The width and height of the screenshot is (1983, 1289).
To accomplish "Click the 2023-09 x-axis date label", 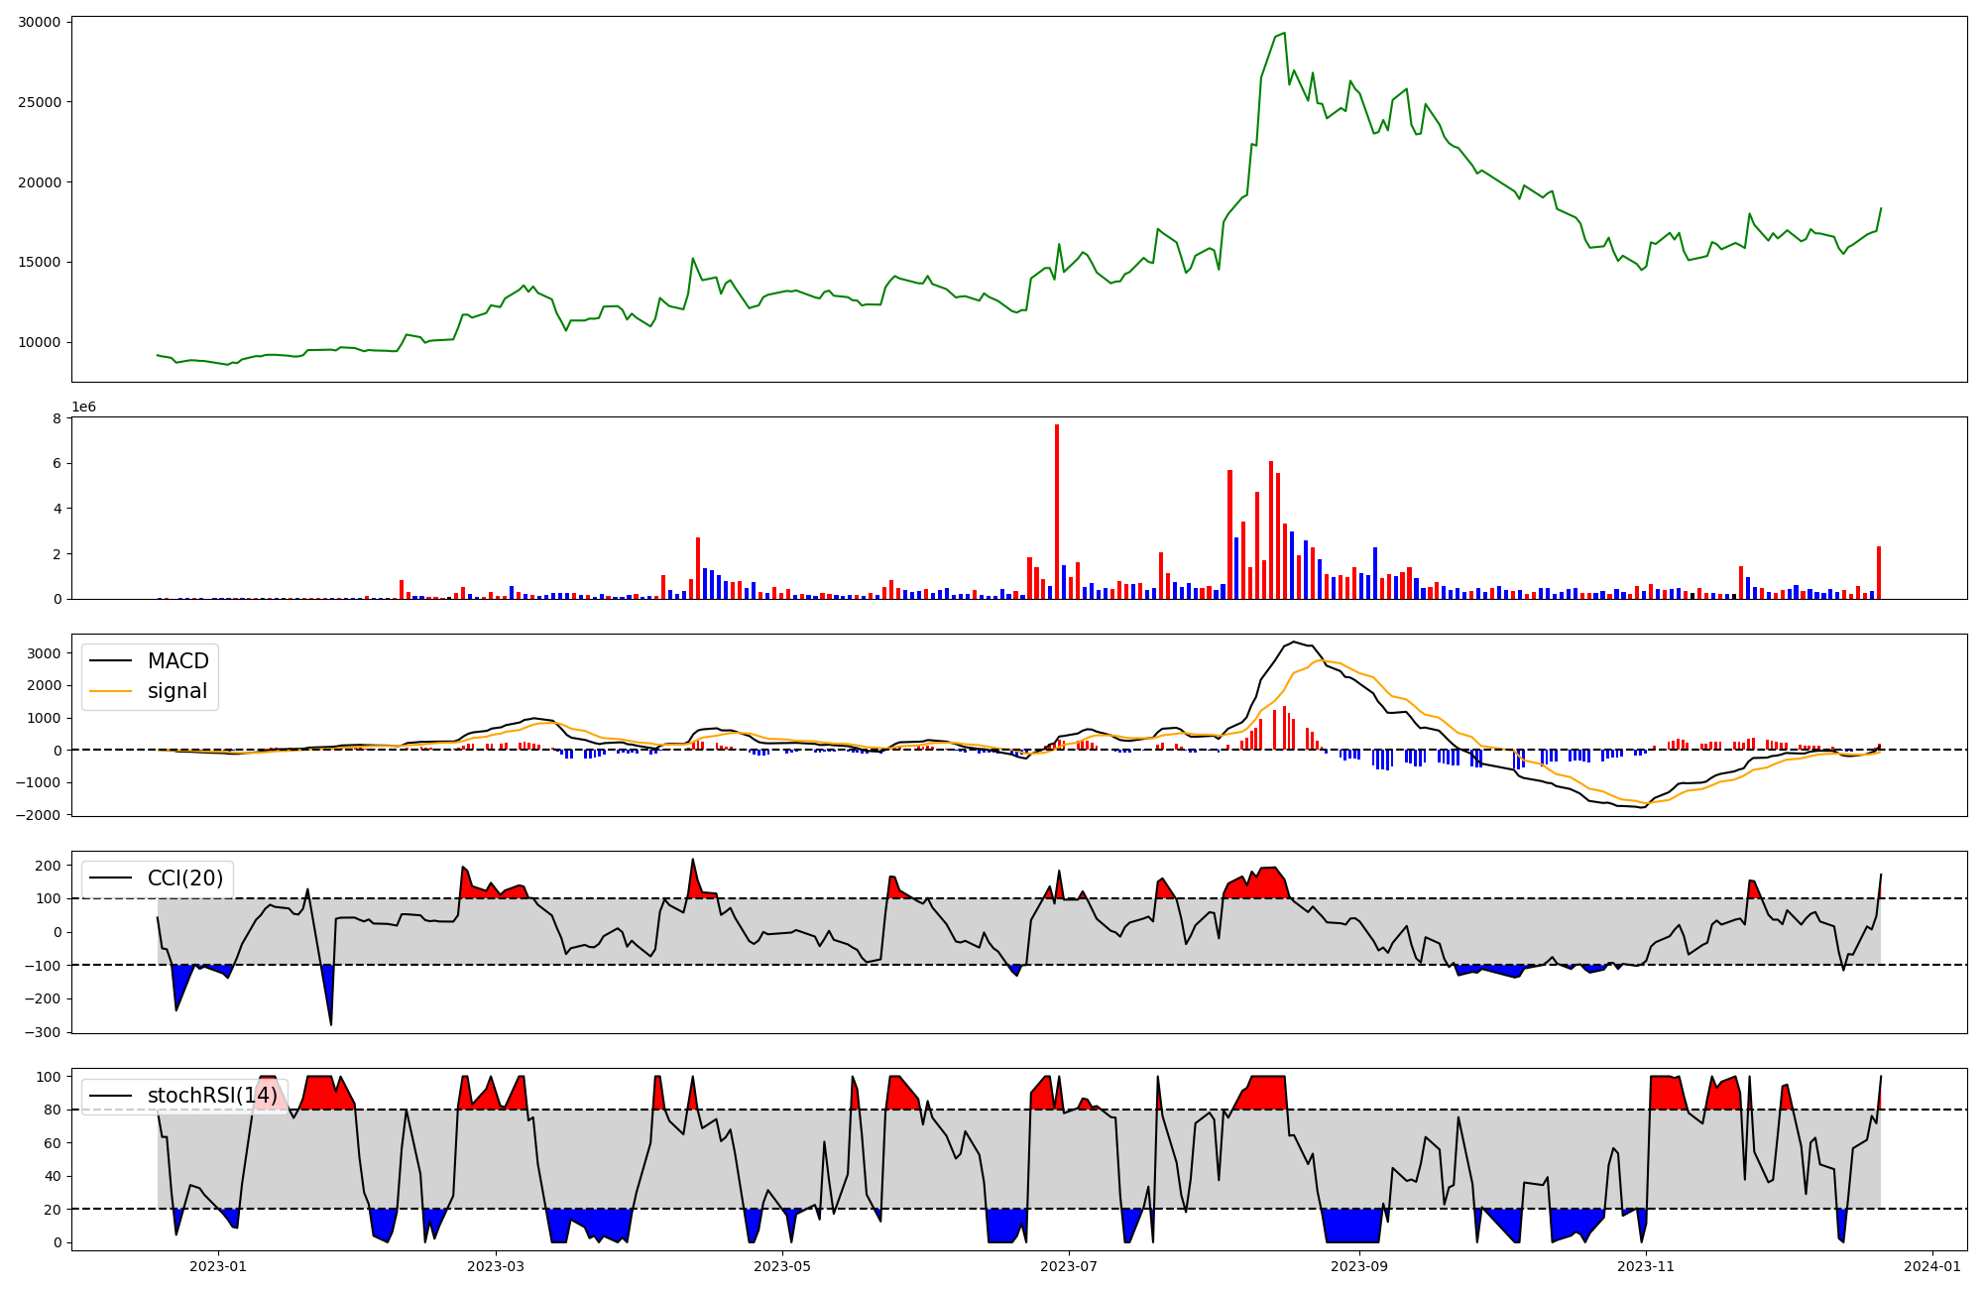I will tap(1358, 1266).
